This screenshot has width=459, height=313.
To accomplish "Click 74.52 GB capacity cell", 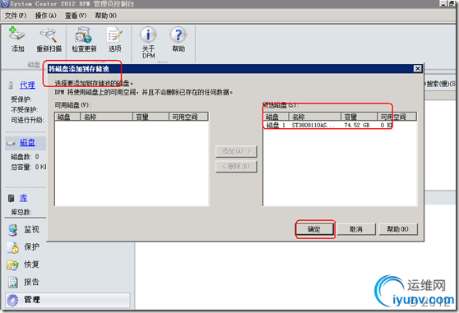I will tap(356, 125).
